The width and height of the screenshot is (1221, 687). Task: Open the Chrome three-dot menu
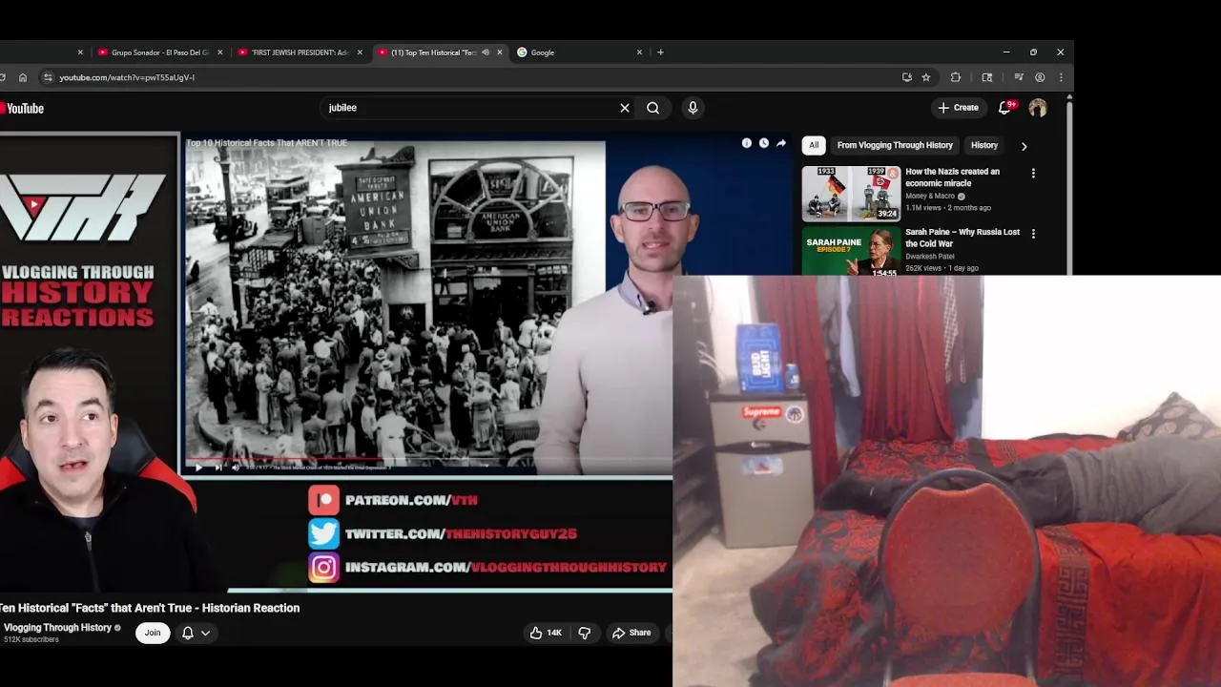point(1061,77)
